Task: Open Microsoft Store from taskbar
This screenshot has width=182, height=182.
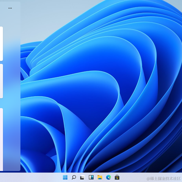Action: [x=117, y=177]
